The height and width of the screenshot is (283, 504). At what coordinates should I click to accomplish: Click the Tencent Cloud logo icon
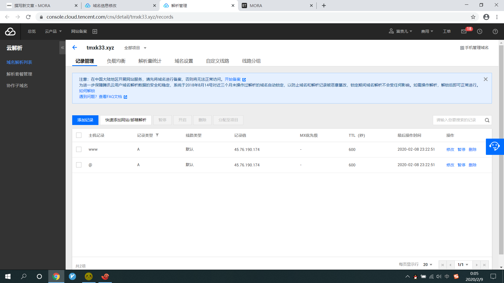pyautogui.click(x=10, y=31)
